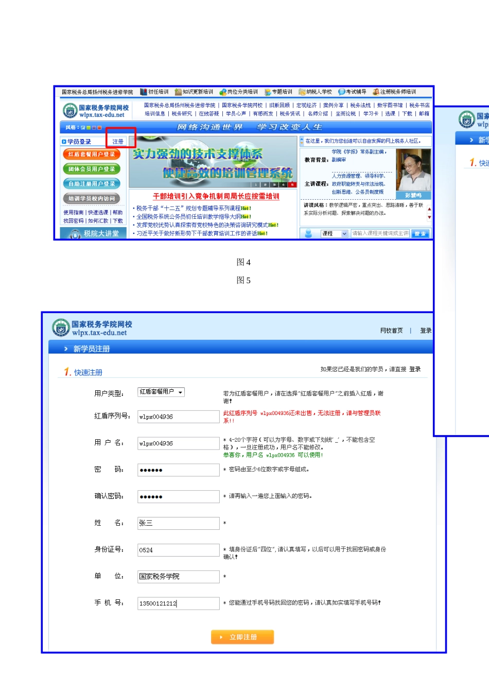Open the 找回密码 link

tap(73, 221)
